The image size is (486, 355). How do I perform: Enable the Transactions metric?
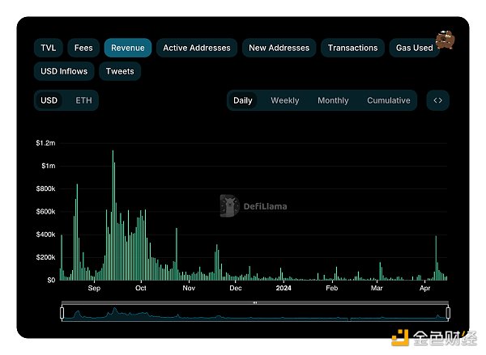352,48
